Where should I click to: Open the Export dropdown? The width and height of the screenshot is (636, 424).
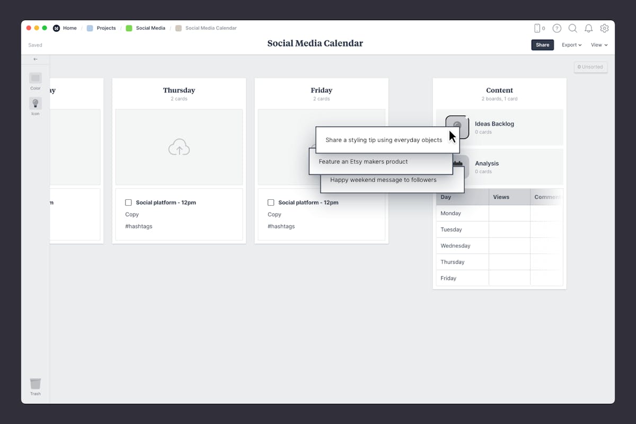pyautogui.click(x=571, y=45)
